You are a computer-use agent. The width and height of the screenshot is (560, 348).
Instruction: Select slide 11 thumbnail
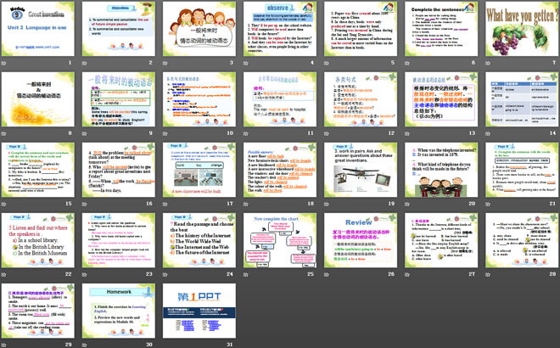(x=280, y=99)
